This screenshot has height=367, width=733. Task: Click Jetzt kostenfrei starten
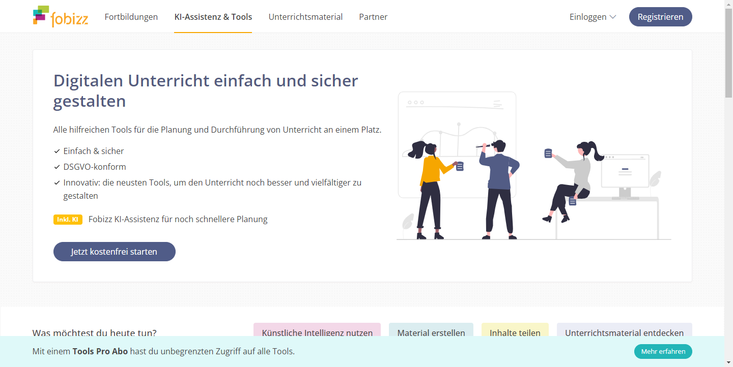[114, 252]
